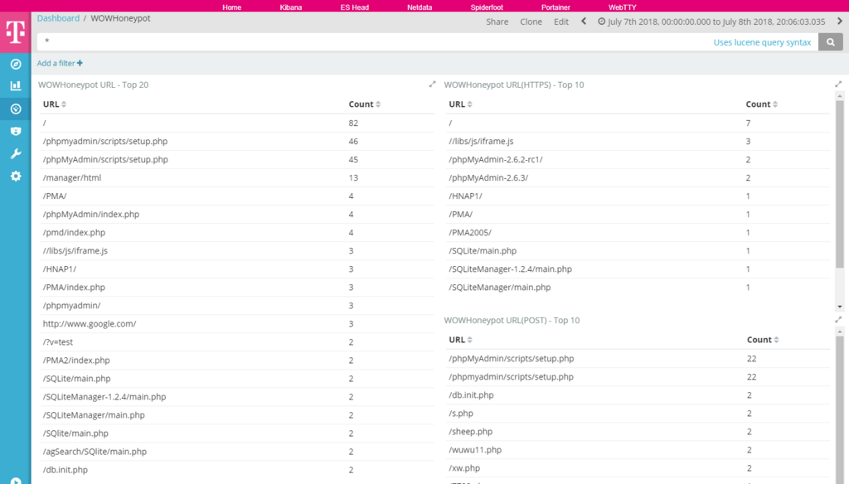Open the July 7th–8th time range picker
The width and height of the screenshot is (849, 484).
tap(711, 22)
